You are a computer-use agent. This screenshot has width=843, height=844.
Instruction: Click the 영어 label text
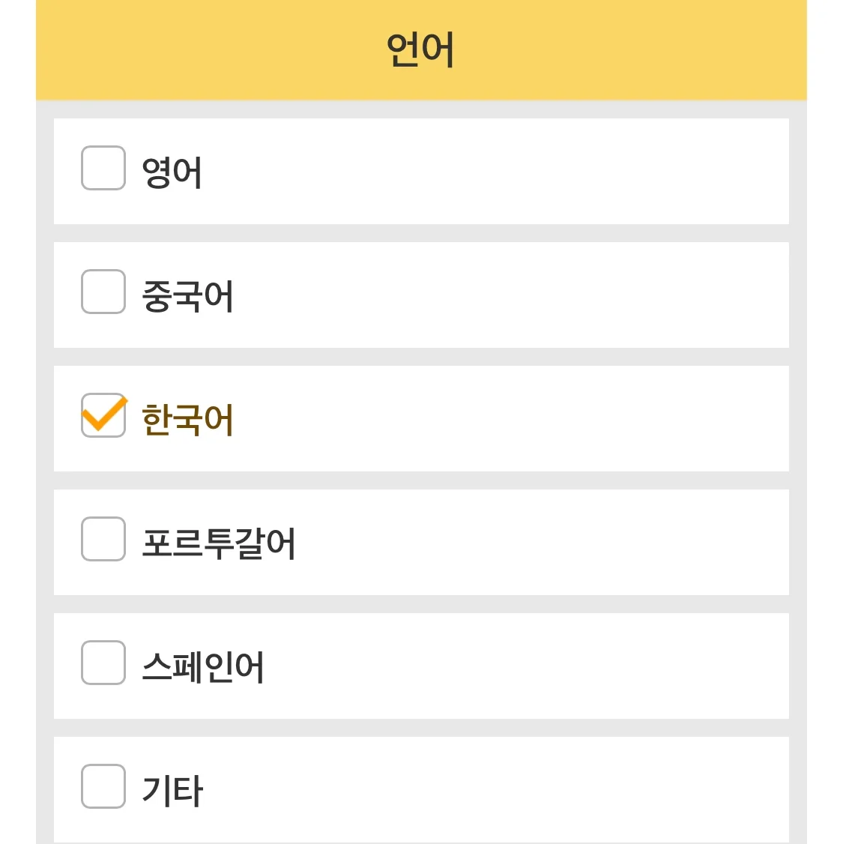click(172, 172)
